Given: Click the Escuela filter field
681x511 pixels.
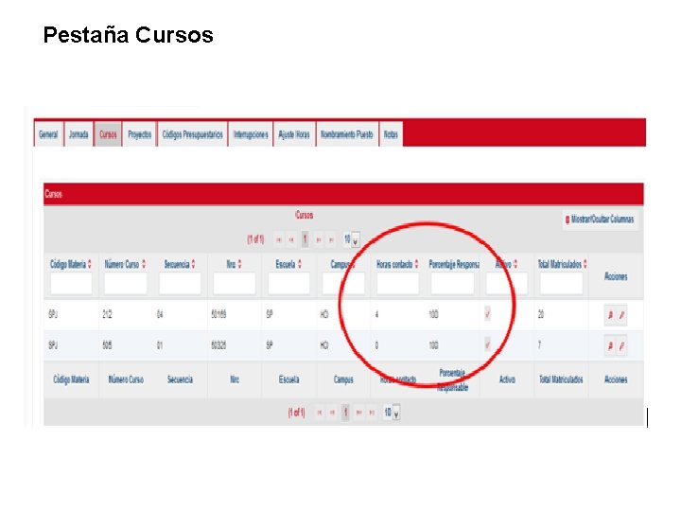Looking at the screenshot, I should (288, 283).
